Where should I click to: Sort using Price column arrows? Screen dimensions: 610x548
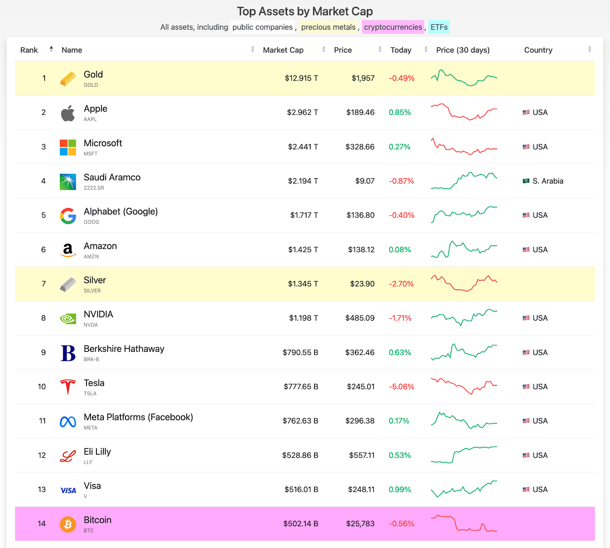coord(380,49)
